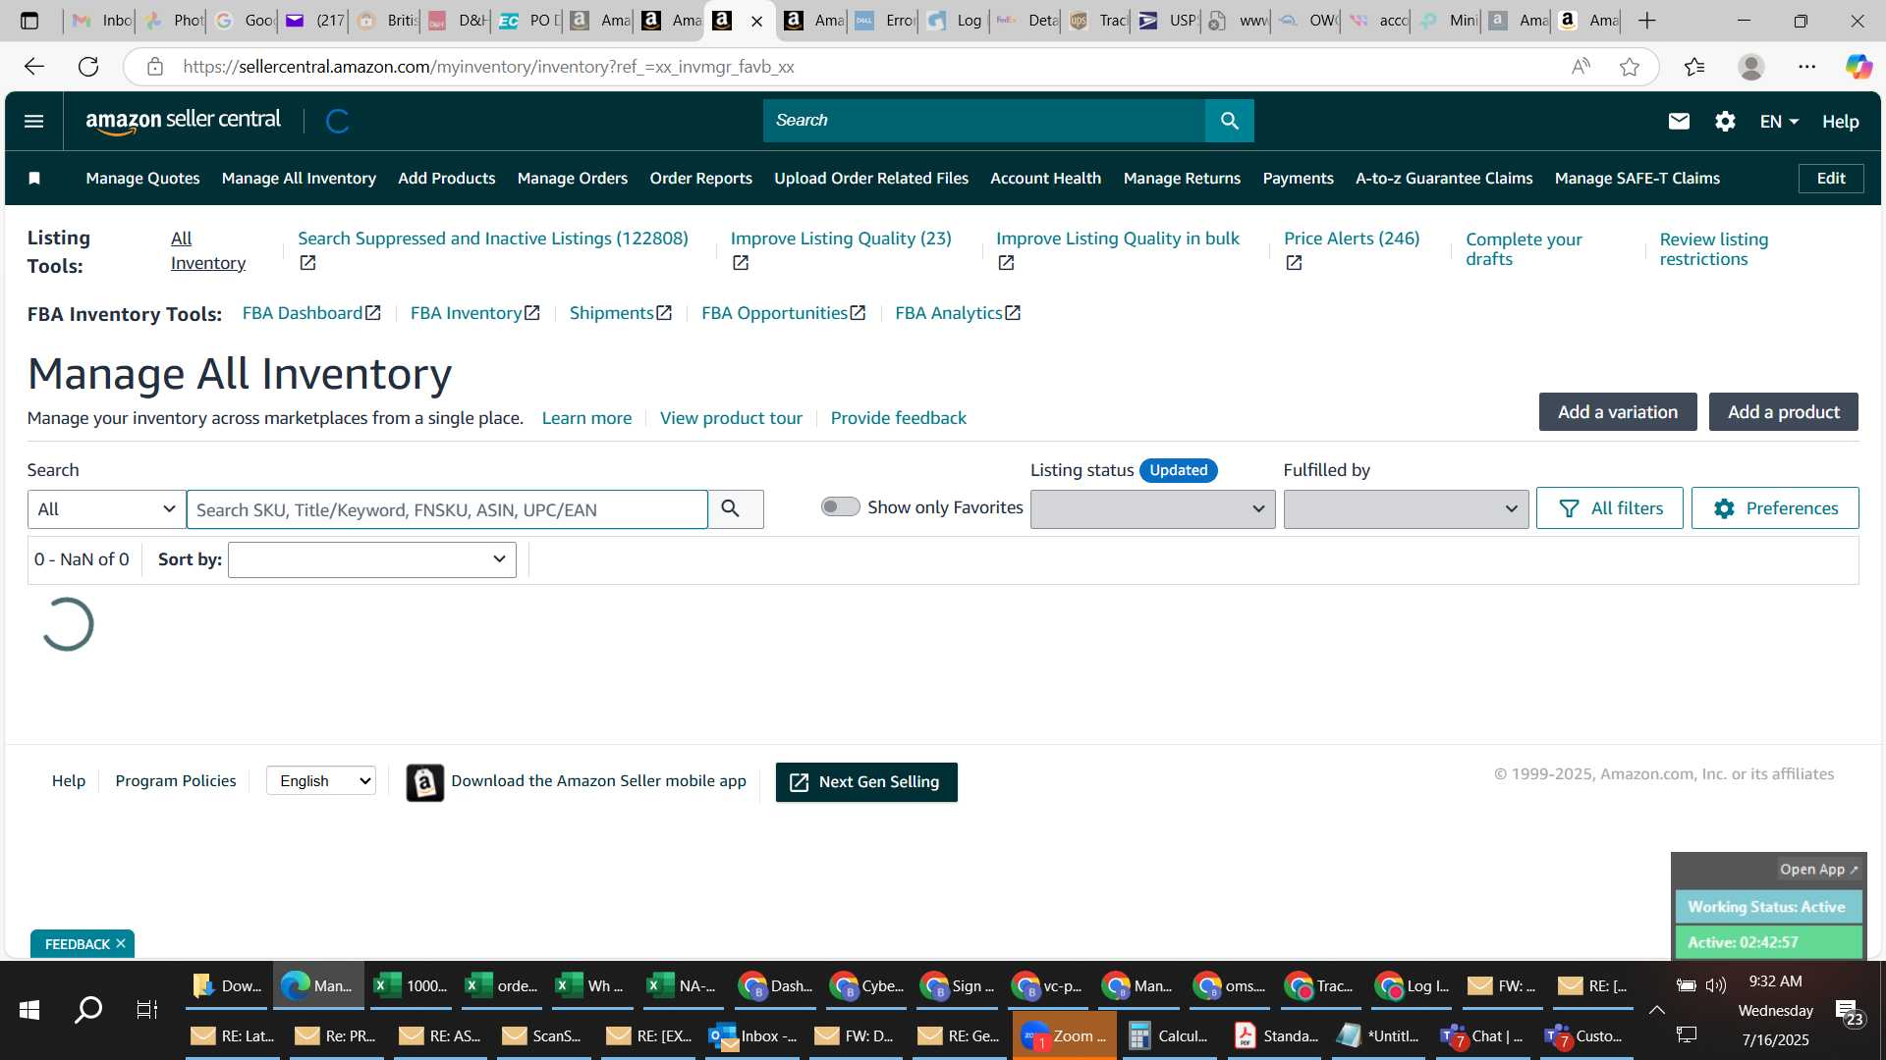
Task: Open Manage All Inventory menu item
Action: (299, 178)
